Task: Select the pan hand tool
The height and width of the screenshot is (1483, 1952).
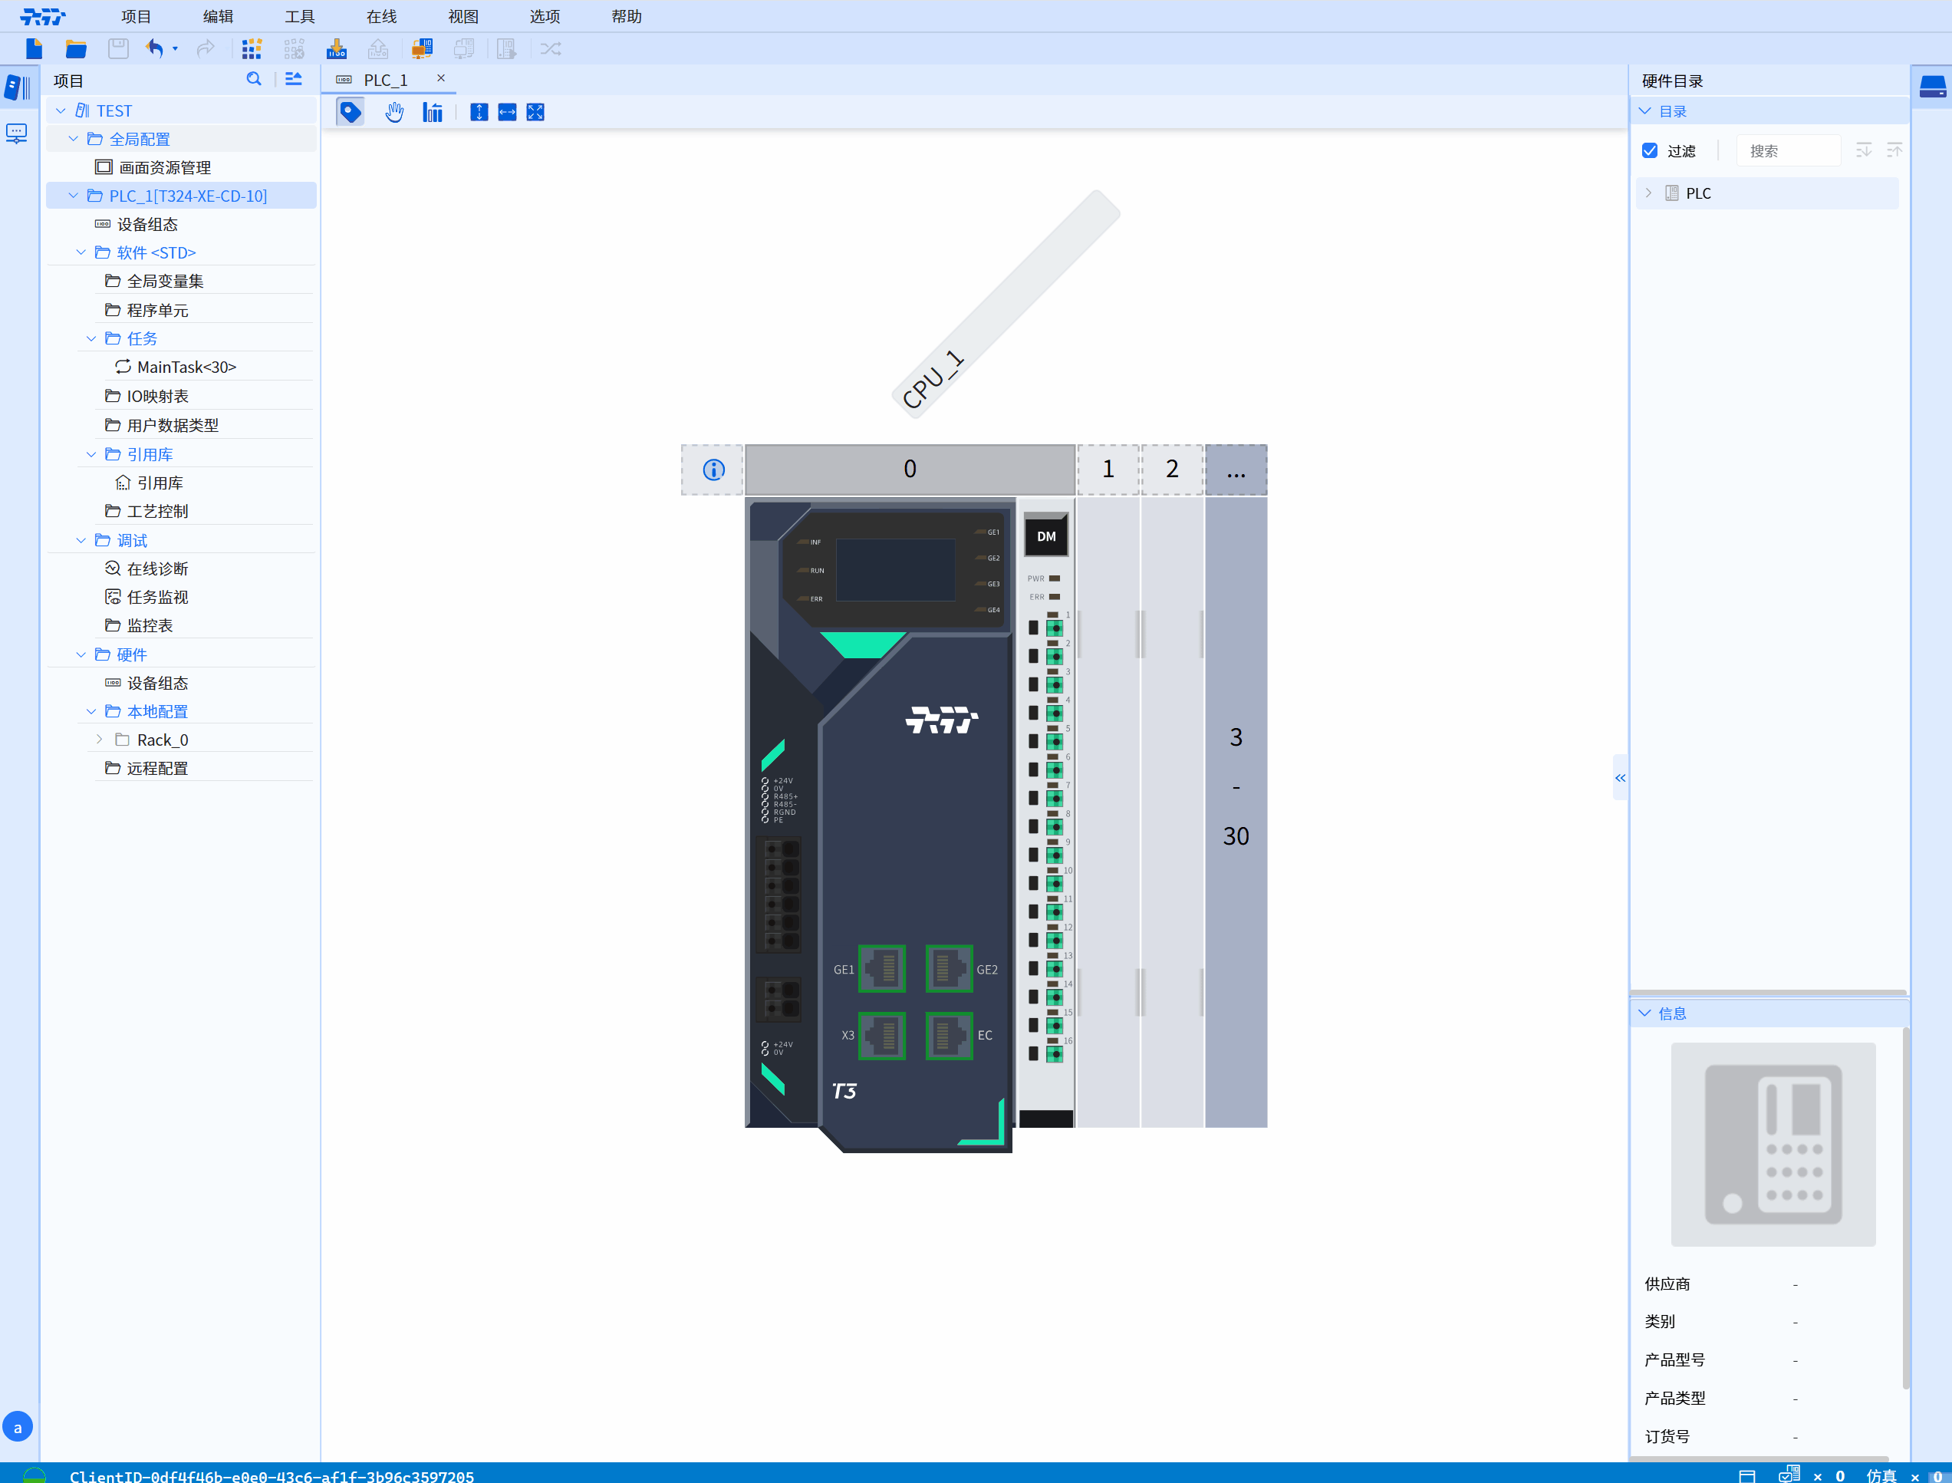Action: [x=393, y=112]
